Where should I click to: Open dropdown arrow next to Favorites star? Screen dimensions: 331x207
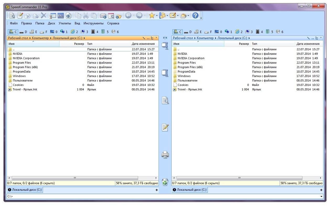157,16
